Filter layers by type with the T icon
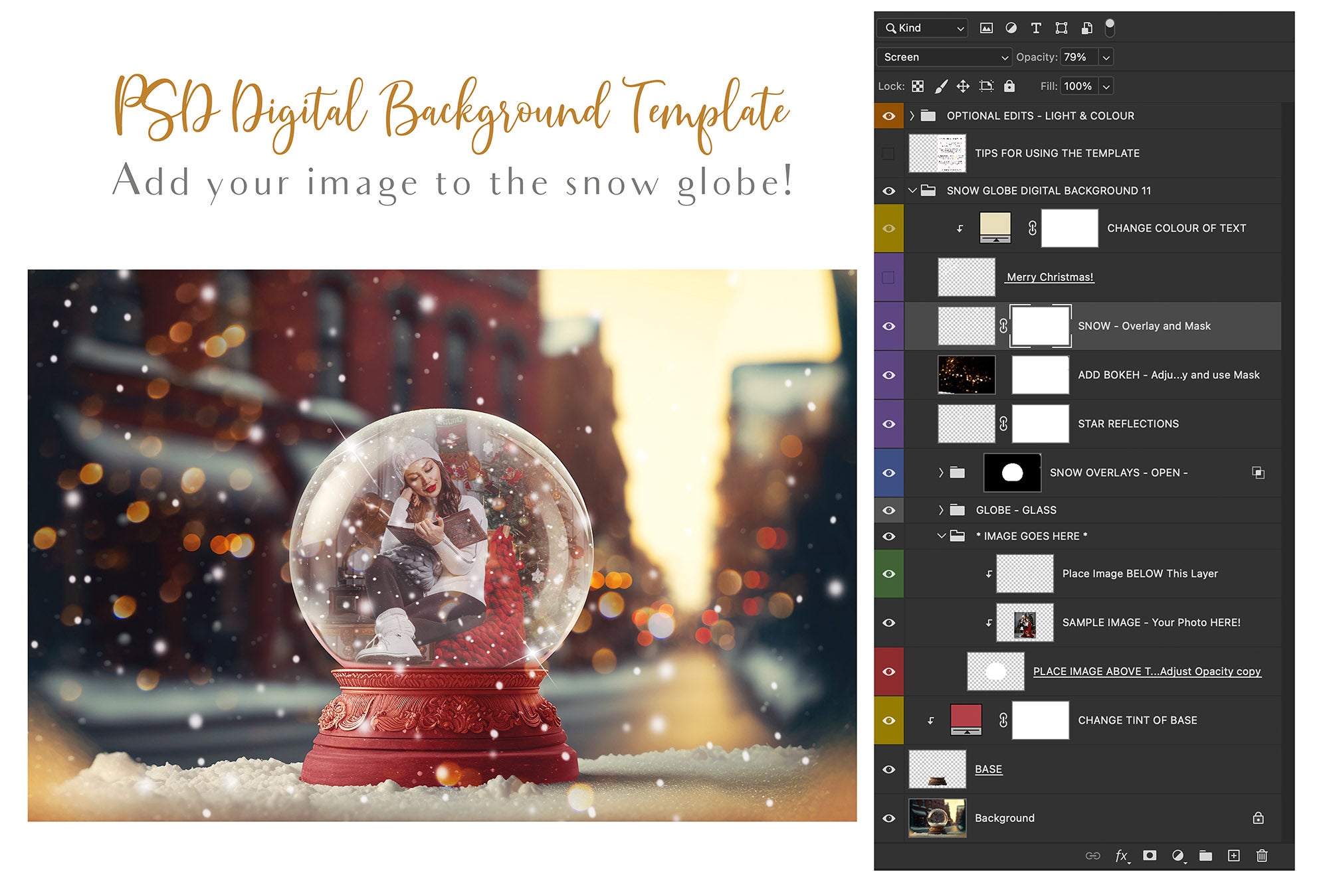Image resolution: width=1329 pixels, height=885 pixels. pyautogui.click(x=1037, y=28)
